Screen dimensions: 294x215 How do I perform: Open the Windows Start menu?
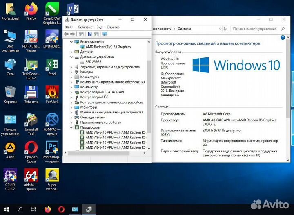click(x=7, y=209)
